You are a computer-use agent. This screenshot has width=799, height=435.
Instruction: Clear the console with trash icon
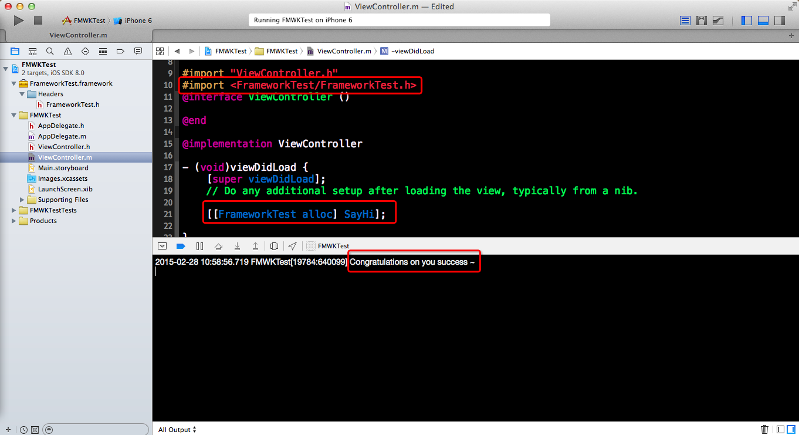click(x=764, y=430)
